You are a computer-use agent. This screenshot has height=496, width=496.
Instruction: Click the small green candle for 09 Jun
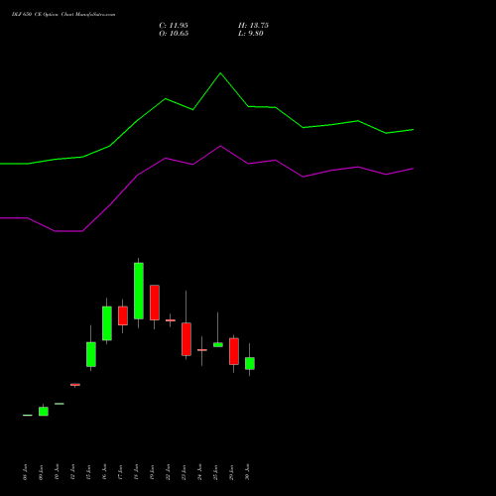coord(44,412)
